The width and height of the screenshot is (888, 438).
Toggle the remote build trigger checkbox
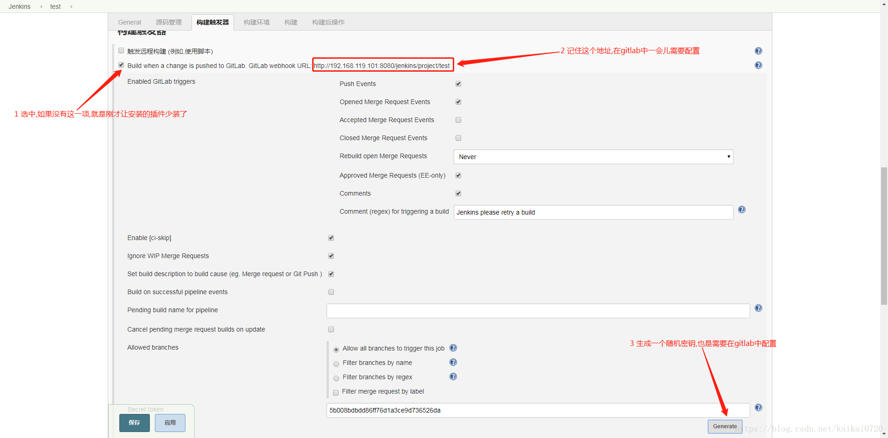point(121,50)
